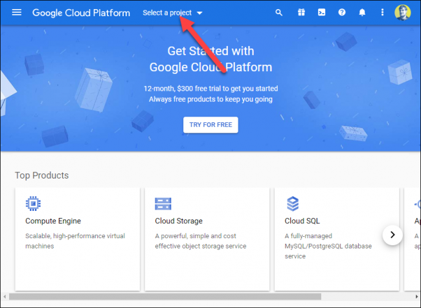Click the 'Top Products' heading
Viewport: 421px width, 308px height.
(42, 175)
